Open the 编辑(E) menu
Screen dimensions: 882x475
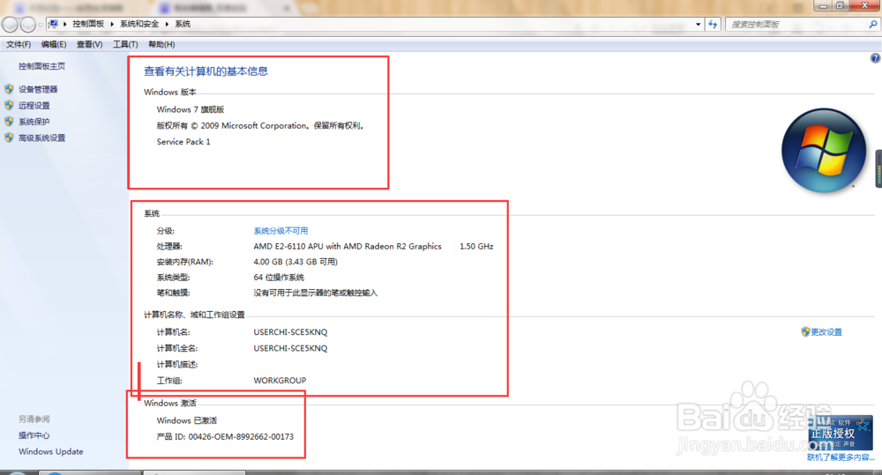pos(54,44)
